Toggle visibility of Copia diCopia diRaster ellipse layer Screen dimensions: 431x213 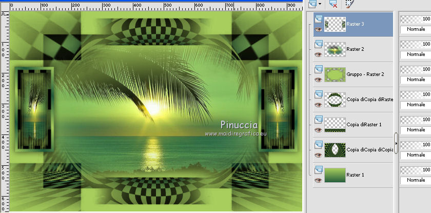pyautogui.click(x=318, y=105)
